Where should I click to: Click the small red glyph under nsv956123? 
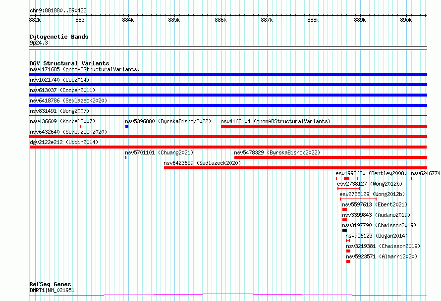(348, 241)
